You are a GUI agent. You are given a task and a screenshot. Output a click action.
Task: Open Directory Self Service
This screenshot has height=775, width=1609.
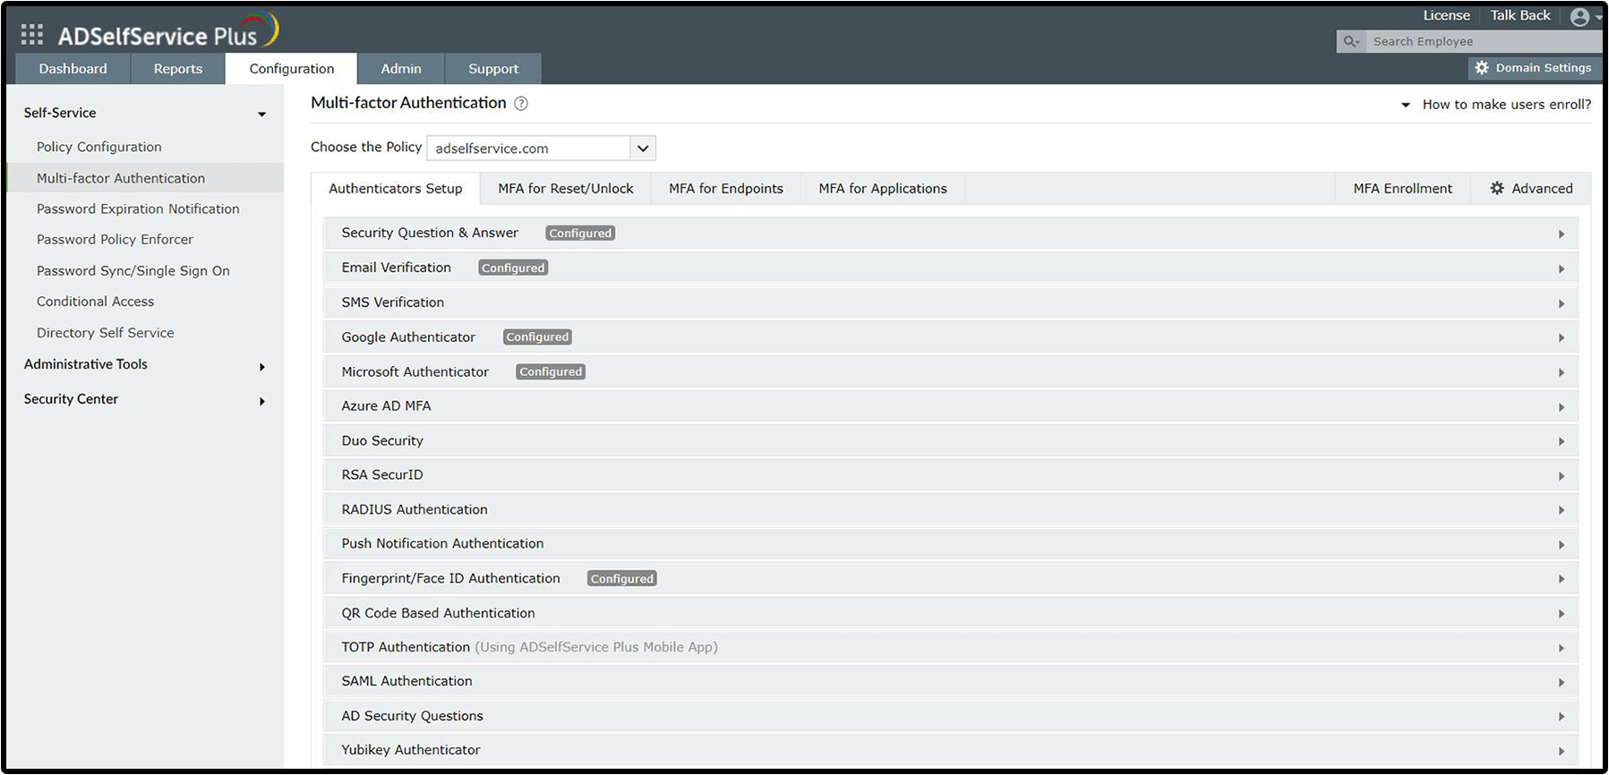[x=106, y=333]
